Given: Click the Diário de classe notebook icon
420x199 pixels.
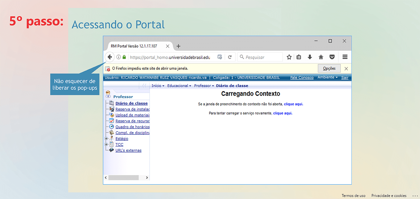Looking at the screenshot, I should [112, 103].
